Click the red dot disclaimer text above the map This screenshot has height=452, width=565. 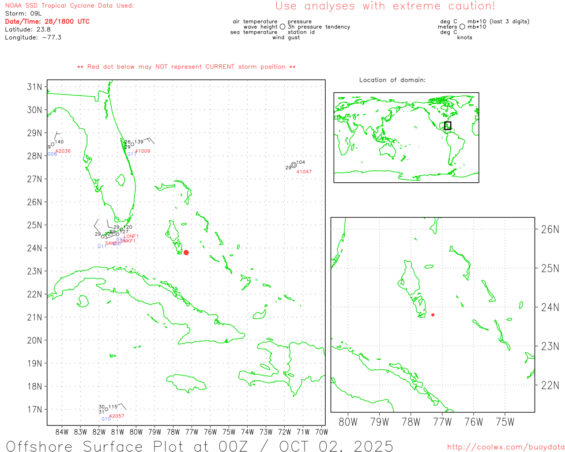pos(186,67)
